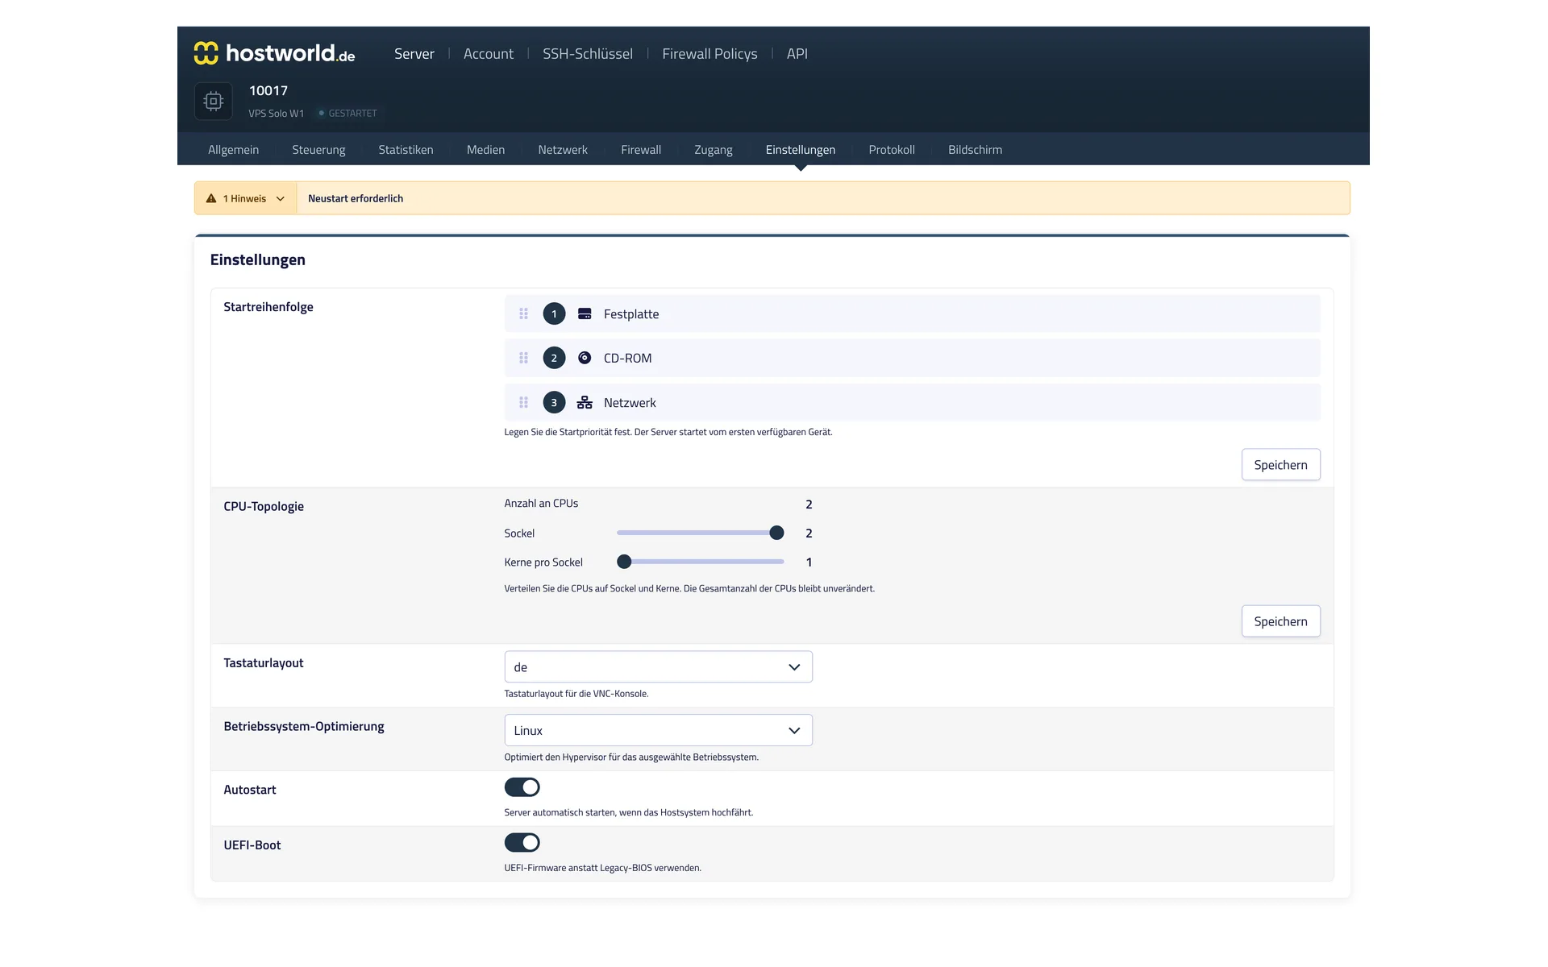Toggle the Autostart switch
1548x967 pixels.
click(522, 787)
